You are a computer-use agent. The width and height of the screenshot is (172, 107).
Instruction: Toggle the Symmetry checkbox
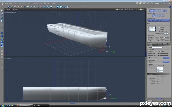coord(149,66)
